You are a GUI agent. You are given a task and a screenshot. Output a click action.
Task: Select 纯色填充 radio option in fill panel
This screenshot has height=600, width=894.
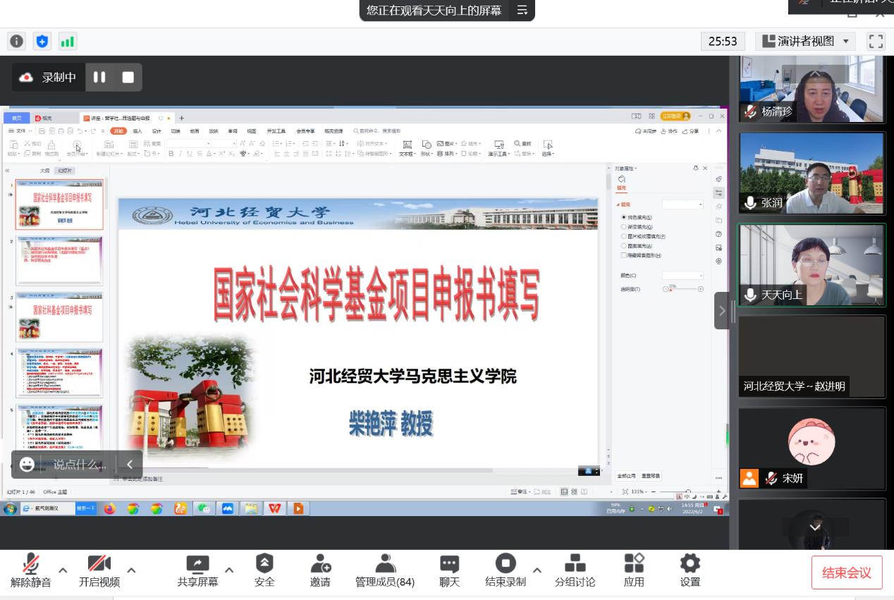pos(624,217)
